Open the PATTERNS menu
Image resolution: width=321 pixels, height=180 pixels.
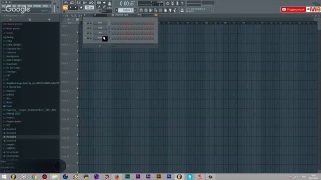[x=22, y=6]
